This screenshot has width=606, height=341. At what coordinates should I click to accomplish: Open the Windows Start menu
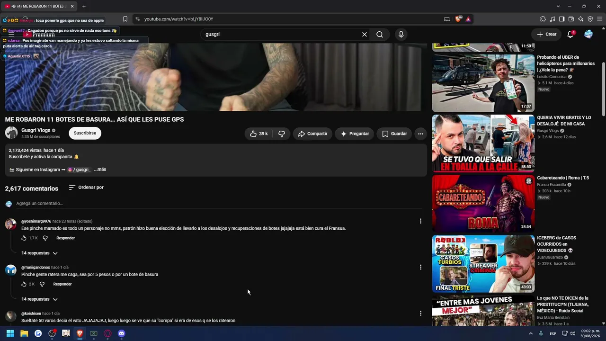click(10, 333)
